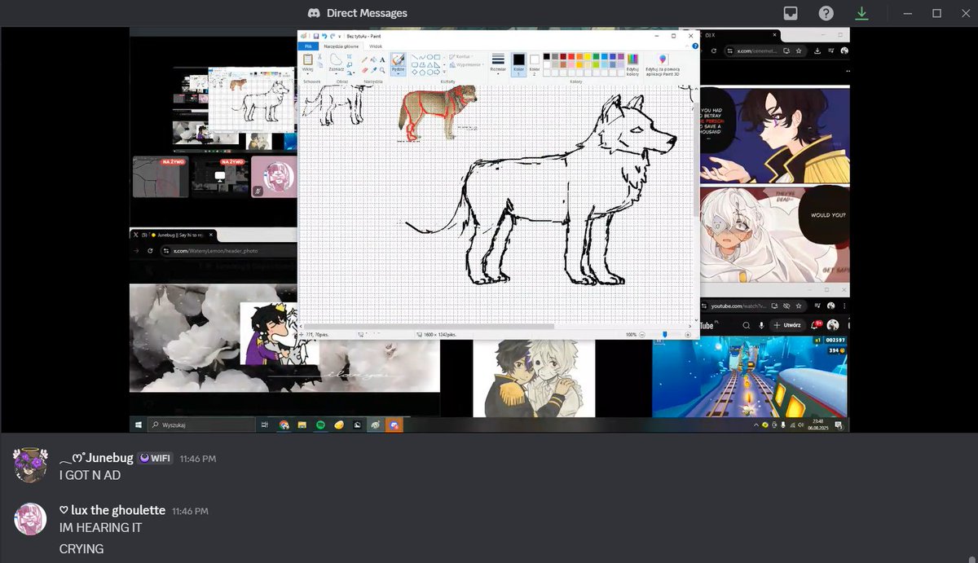
Task: Click the Redo arrow in Paint title bar
Action: tap(333, 36)
